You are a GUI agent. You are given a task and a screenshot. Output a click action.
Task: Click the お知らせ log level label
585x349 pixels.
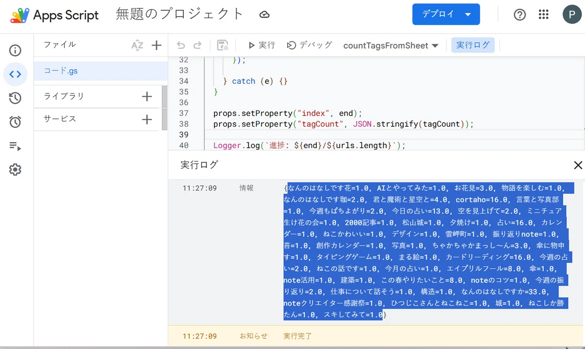click(x=253, y=336)
